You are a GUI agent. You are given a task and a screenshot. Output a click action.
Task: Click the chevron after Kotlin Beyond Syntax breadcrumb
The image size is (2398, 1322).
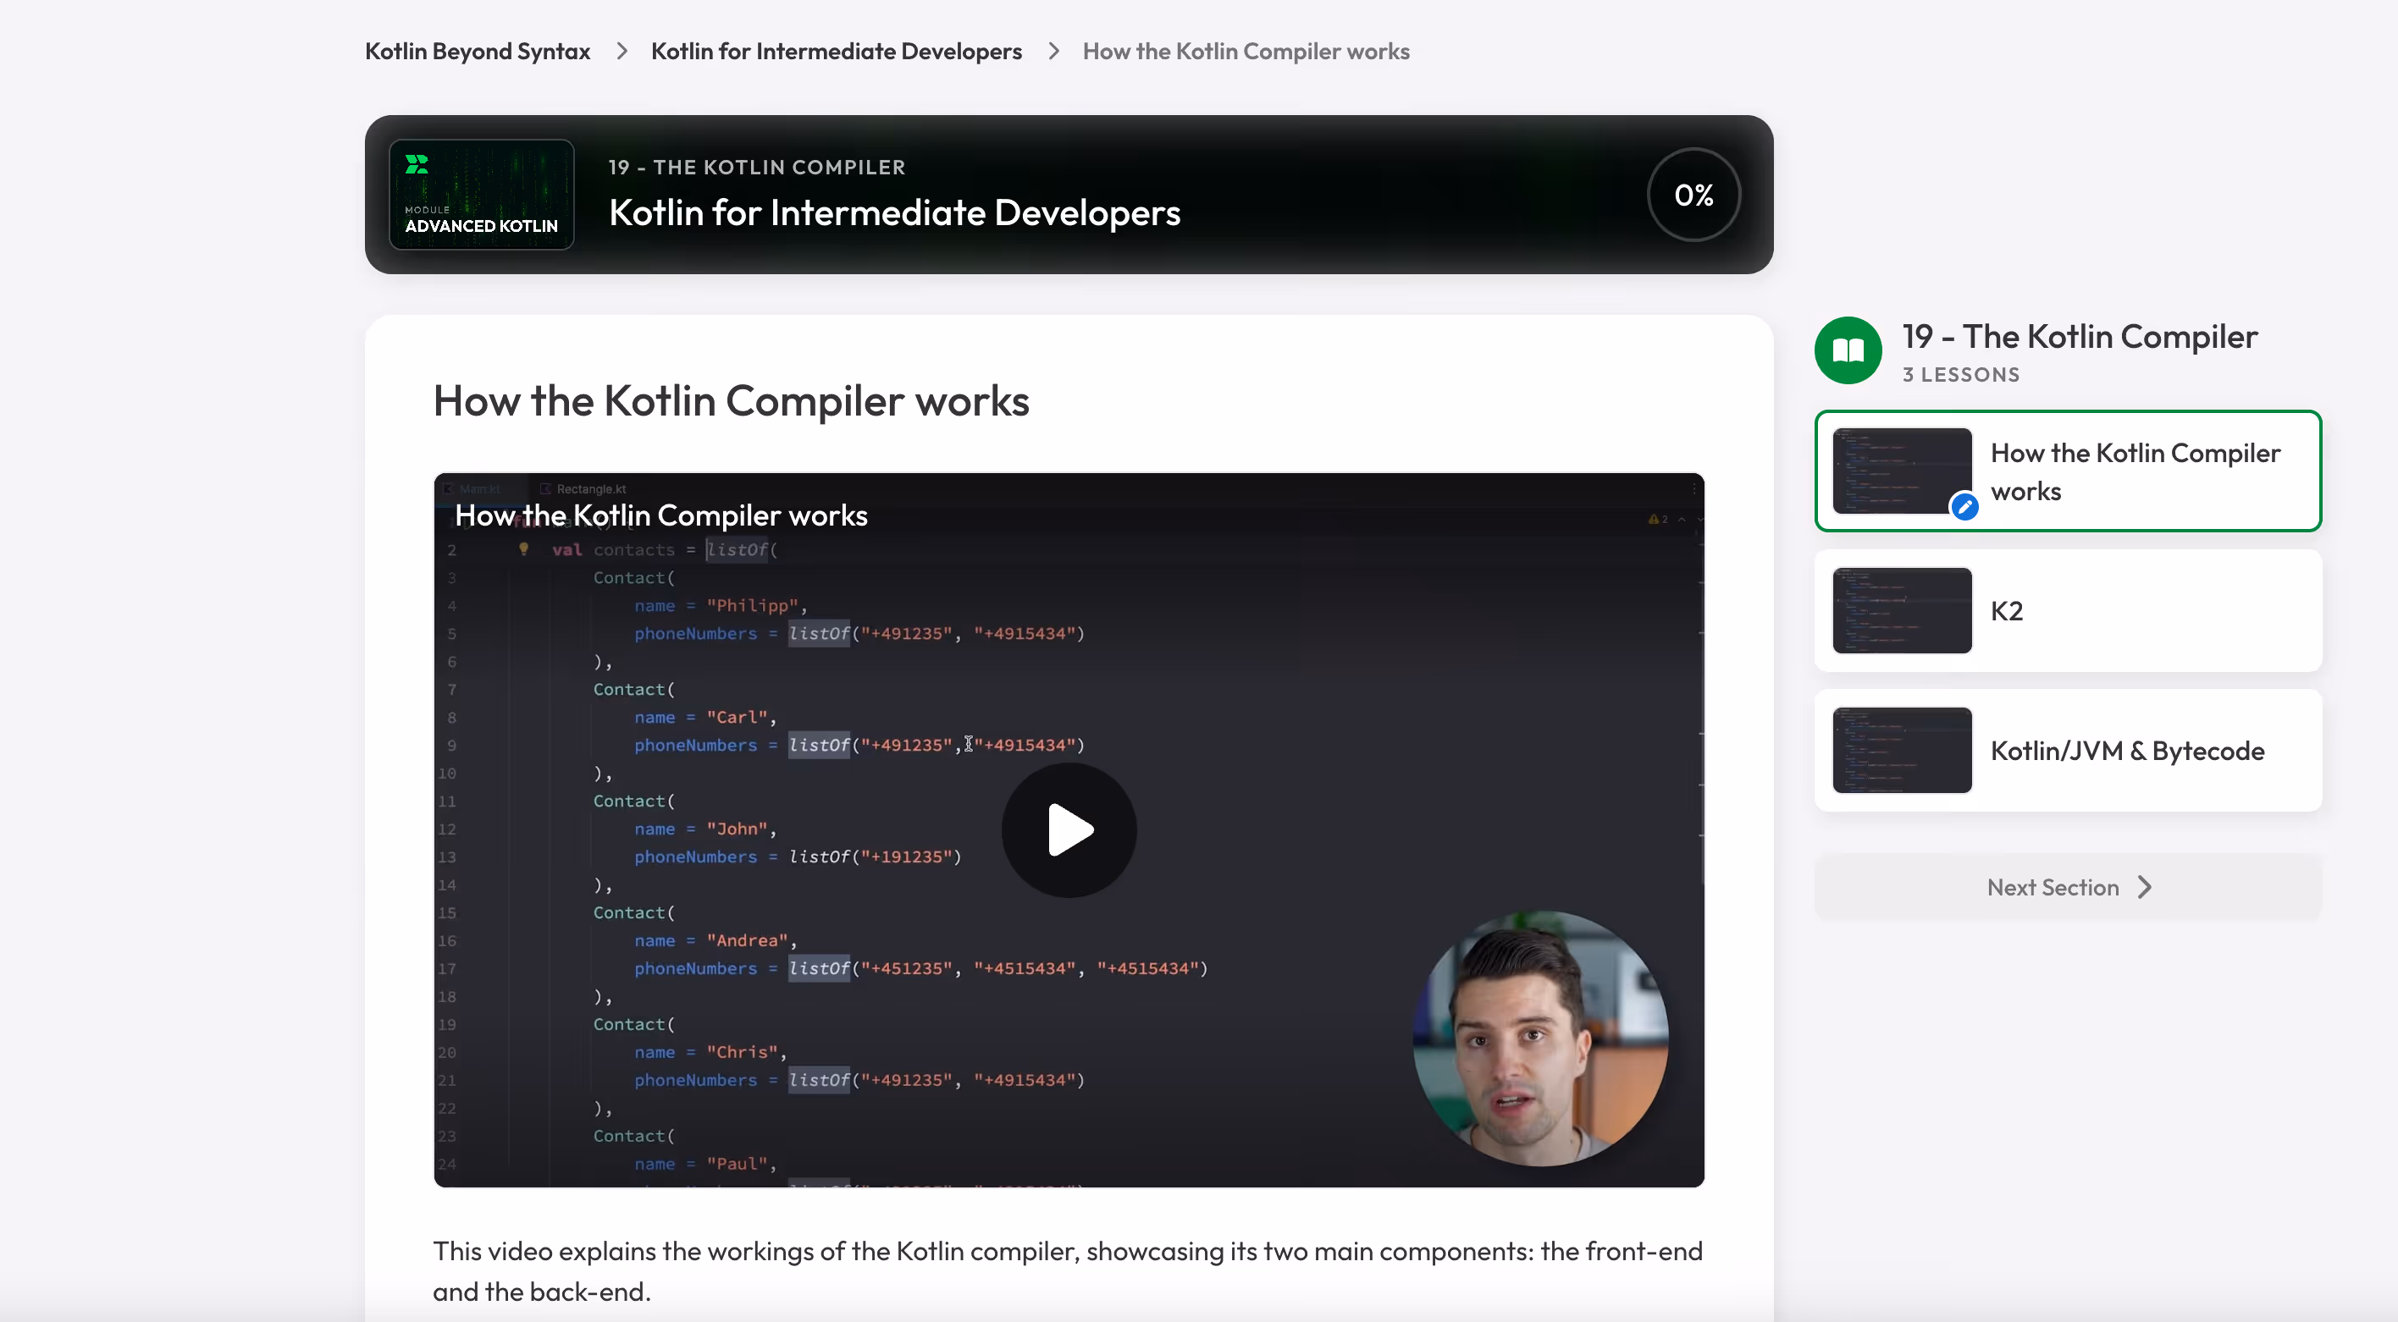point(622,51)
